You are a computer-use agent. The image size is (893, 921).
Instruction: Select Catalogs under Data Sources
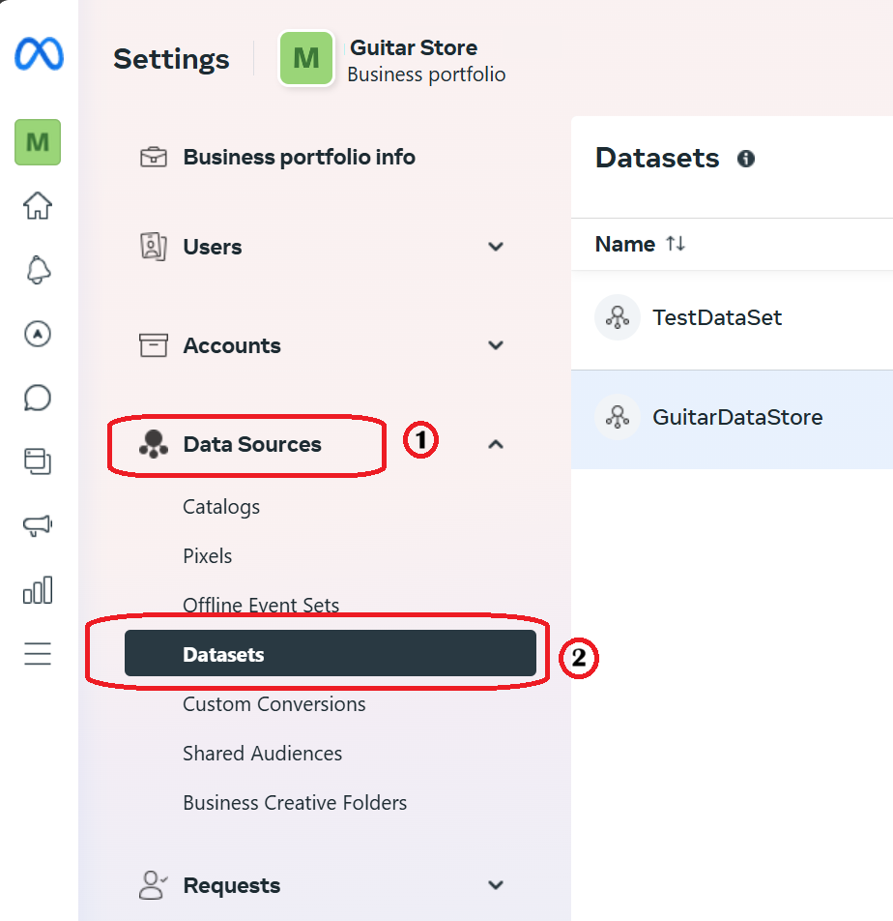pyautogui.click(x=221, y=507)
